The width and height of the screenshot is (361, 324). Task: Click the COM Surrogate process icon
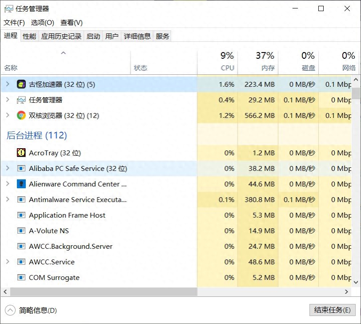click(x=21, y=277)
